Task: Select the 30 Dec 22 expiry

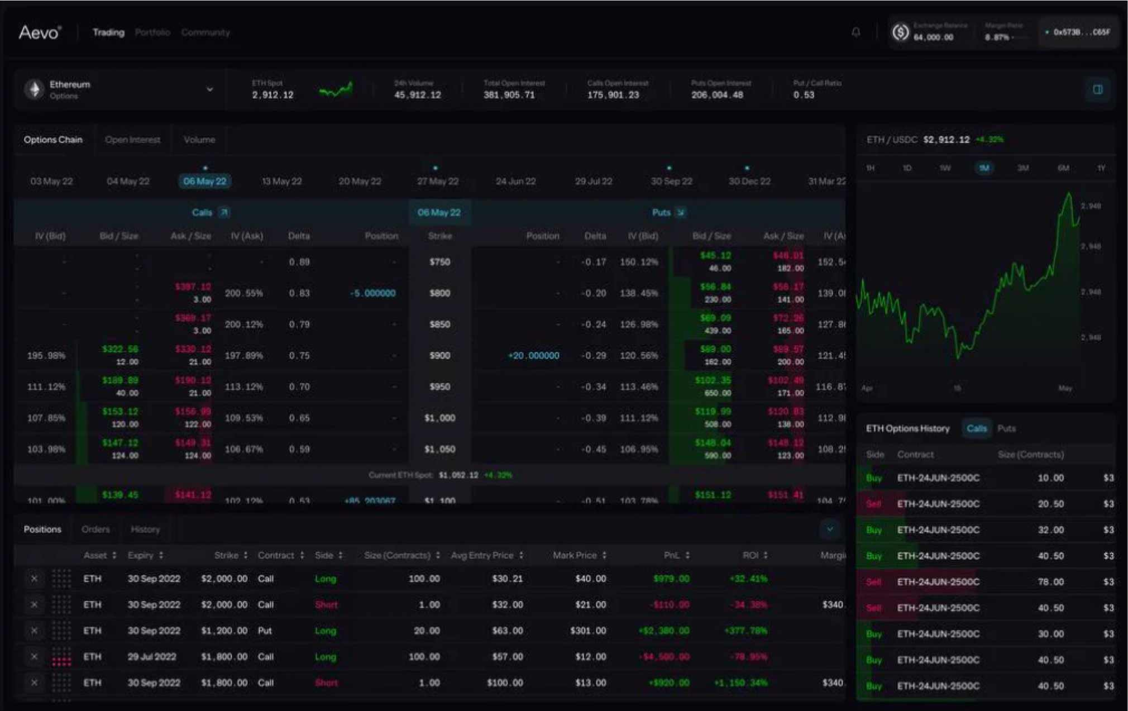Action: point(749,181)
